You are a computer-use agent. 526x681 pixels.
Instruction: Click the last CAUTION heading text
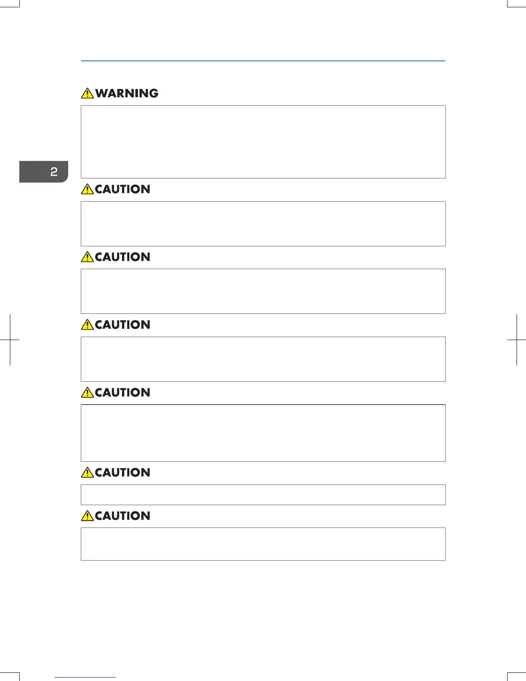coord(122,516)
